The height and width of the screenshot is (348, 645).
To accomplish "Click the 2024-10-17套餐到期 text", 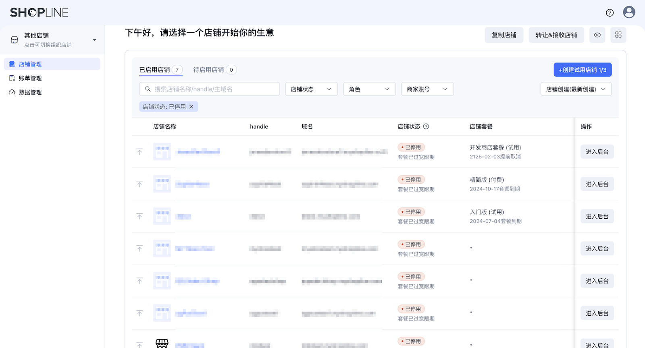I will 495,189.
